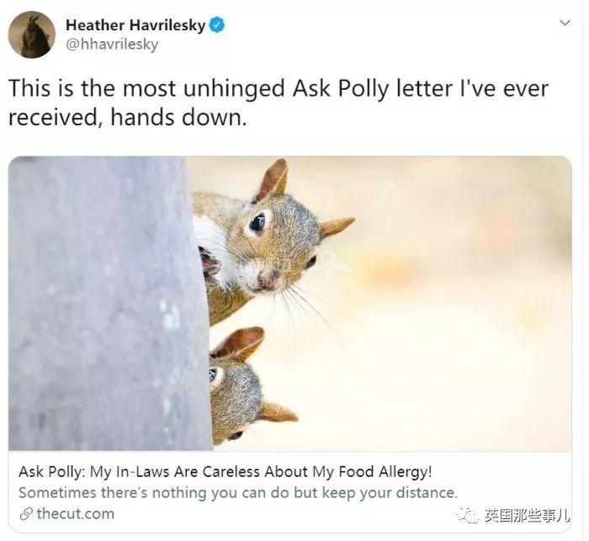
Task: Click the gray concrete wall in photo
Action: click(x=107, y=303)
